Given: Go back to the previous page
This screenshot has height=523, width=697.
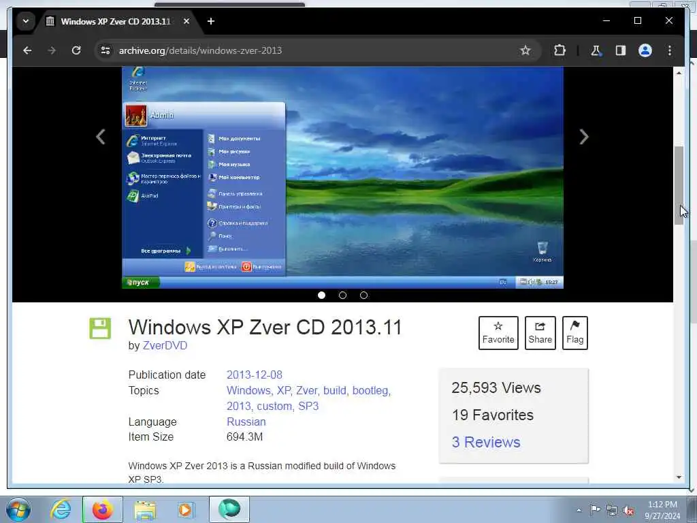Looking at the screenshot, I should click(27, 50).
